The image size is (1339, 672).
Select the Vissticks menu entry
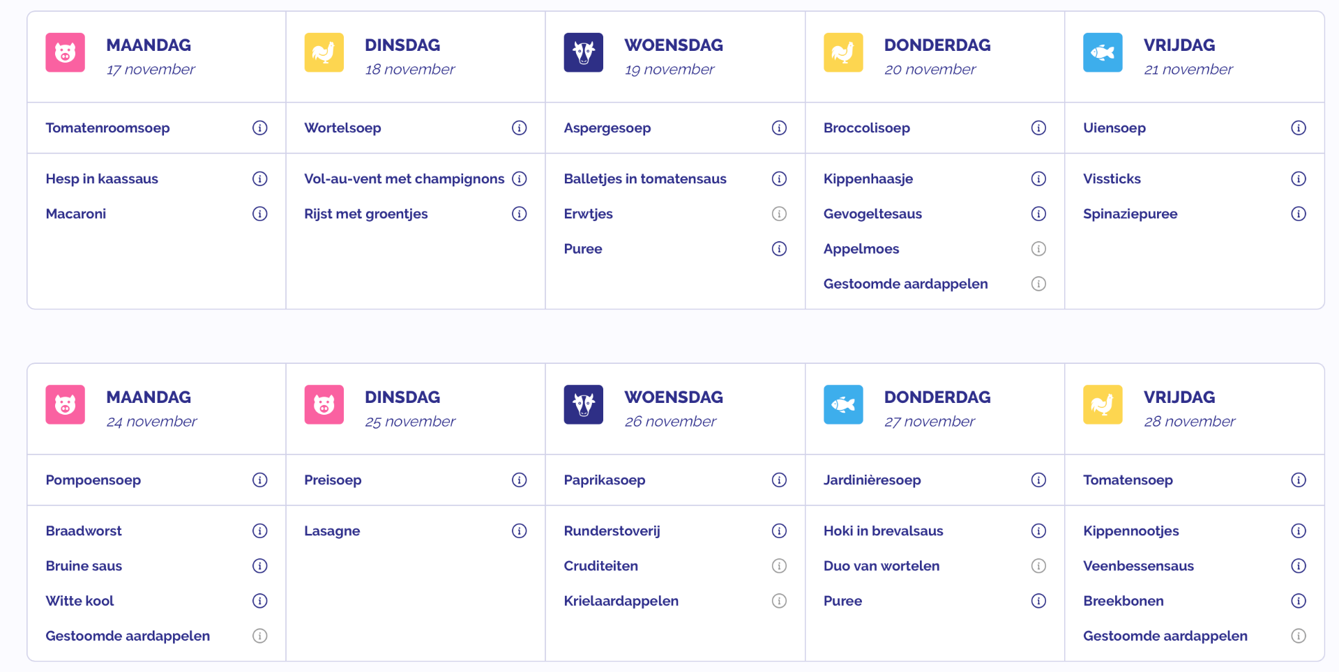click(x=1112, y=179)
